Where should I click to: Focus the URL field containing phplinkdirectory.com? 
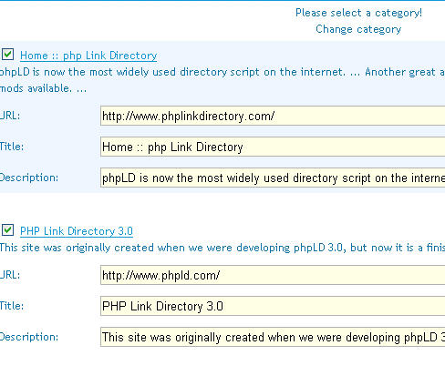pyautogui.click(x=273, y=116)
